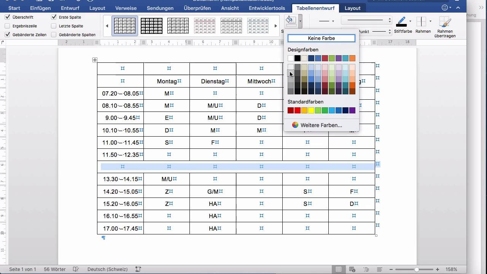487x274 pixels.
Task: Click the Deutsch (Schweiz) language indicator
Action: pos(107,269)
